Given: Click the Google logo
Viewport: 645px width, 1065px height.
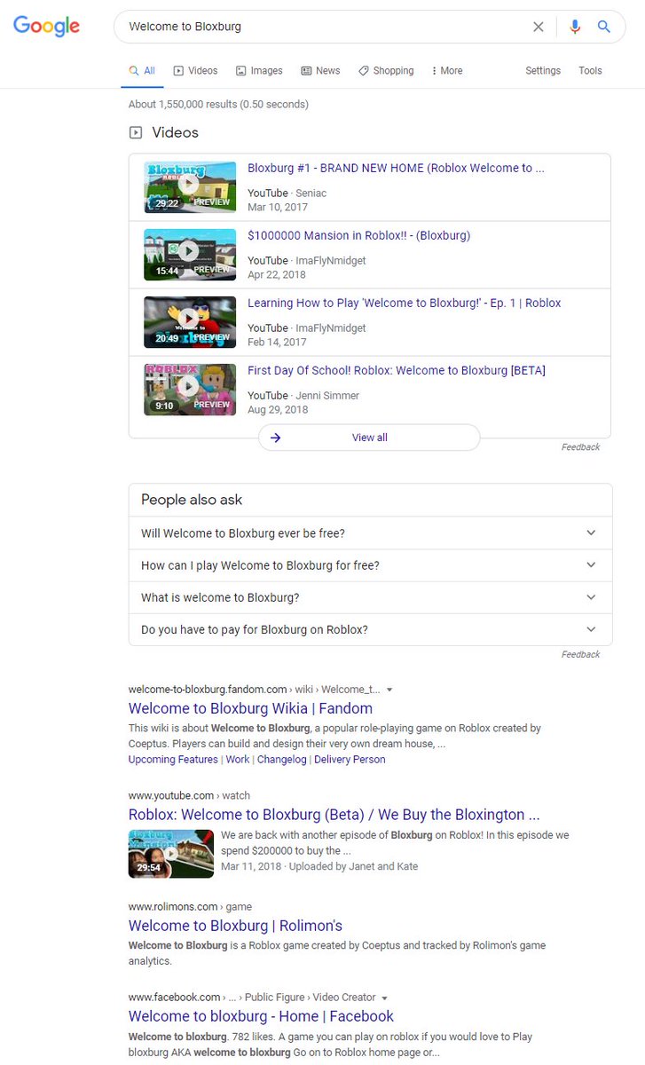Looking at the screenshot, I should pyautogui.click(x=46, y=27).
